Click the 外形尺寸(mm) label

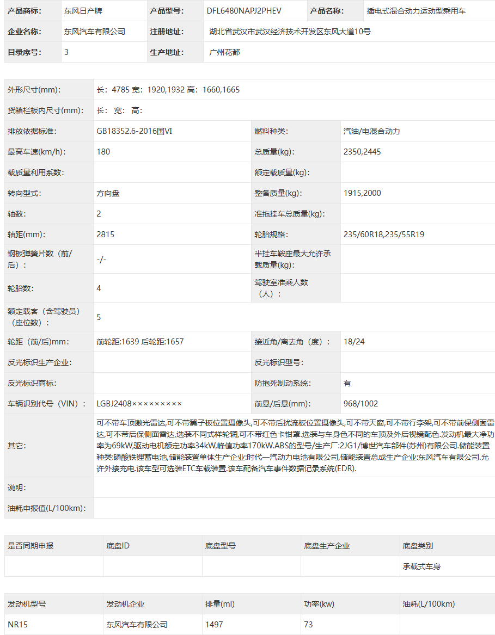34,90
